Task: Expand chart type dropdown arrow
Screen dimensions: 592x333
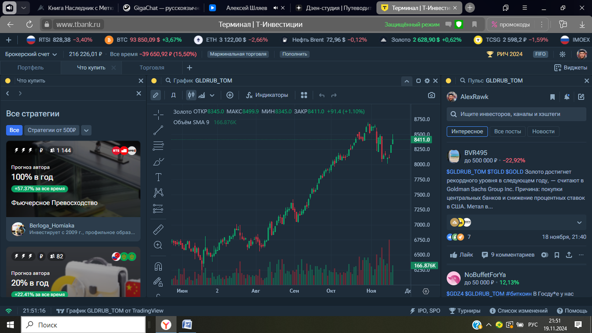Action: click(x=212, y=95)
